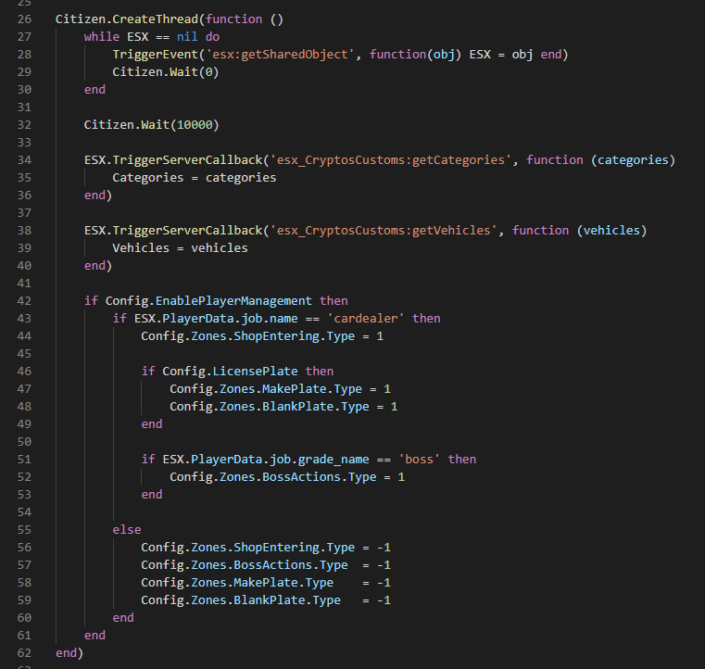This screenshot has height=669, width=705.
Task: Click the 10000 number literal
Action: click(x=195, y=125)
